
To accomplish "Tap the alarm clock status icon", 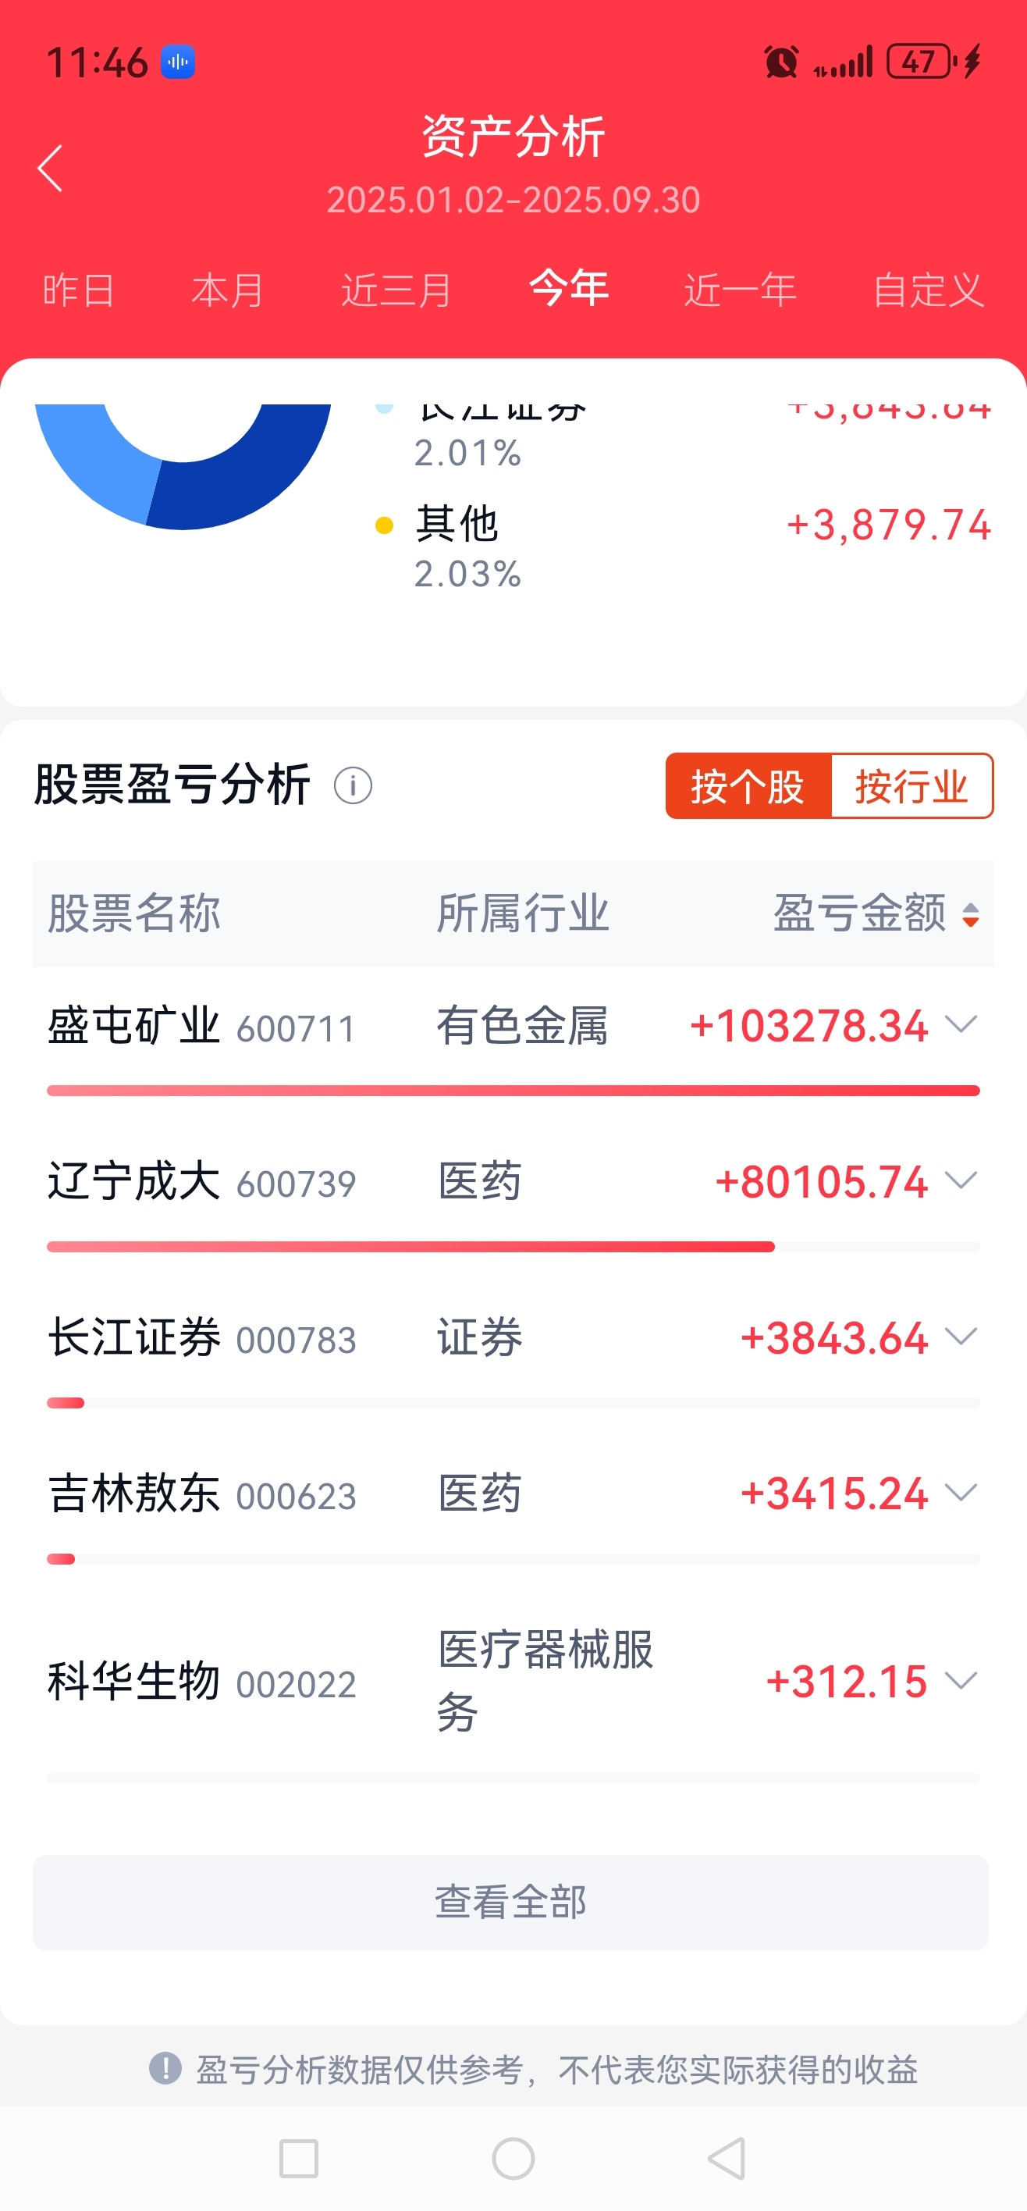I will tap(780, 62).
